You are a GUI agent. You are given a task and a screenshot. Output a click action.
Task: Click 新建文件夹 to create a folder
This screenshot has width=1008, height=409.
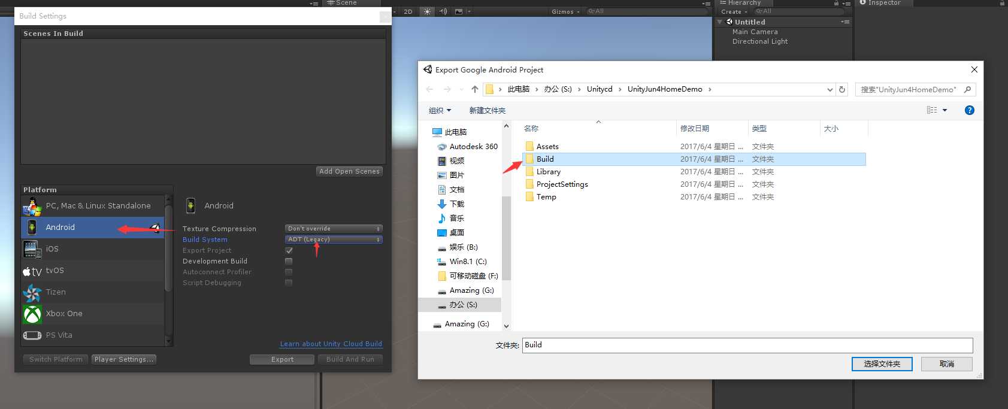click(487, 110)
